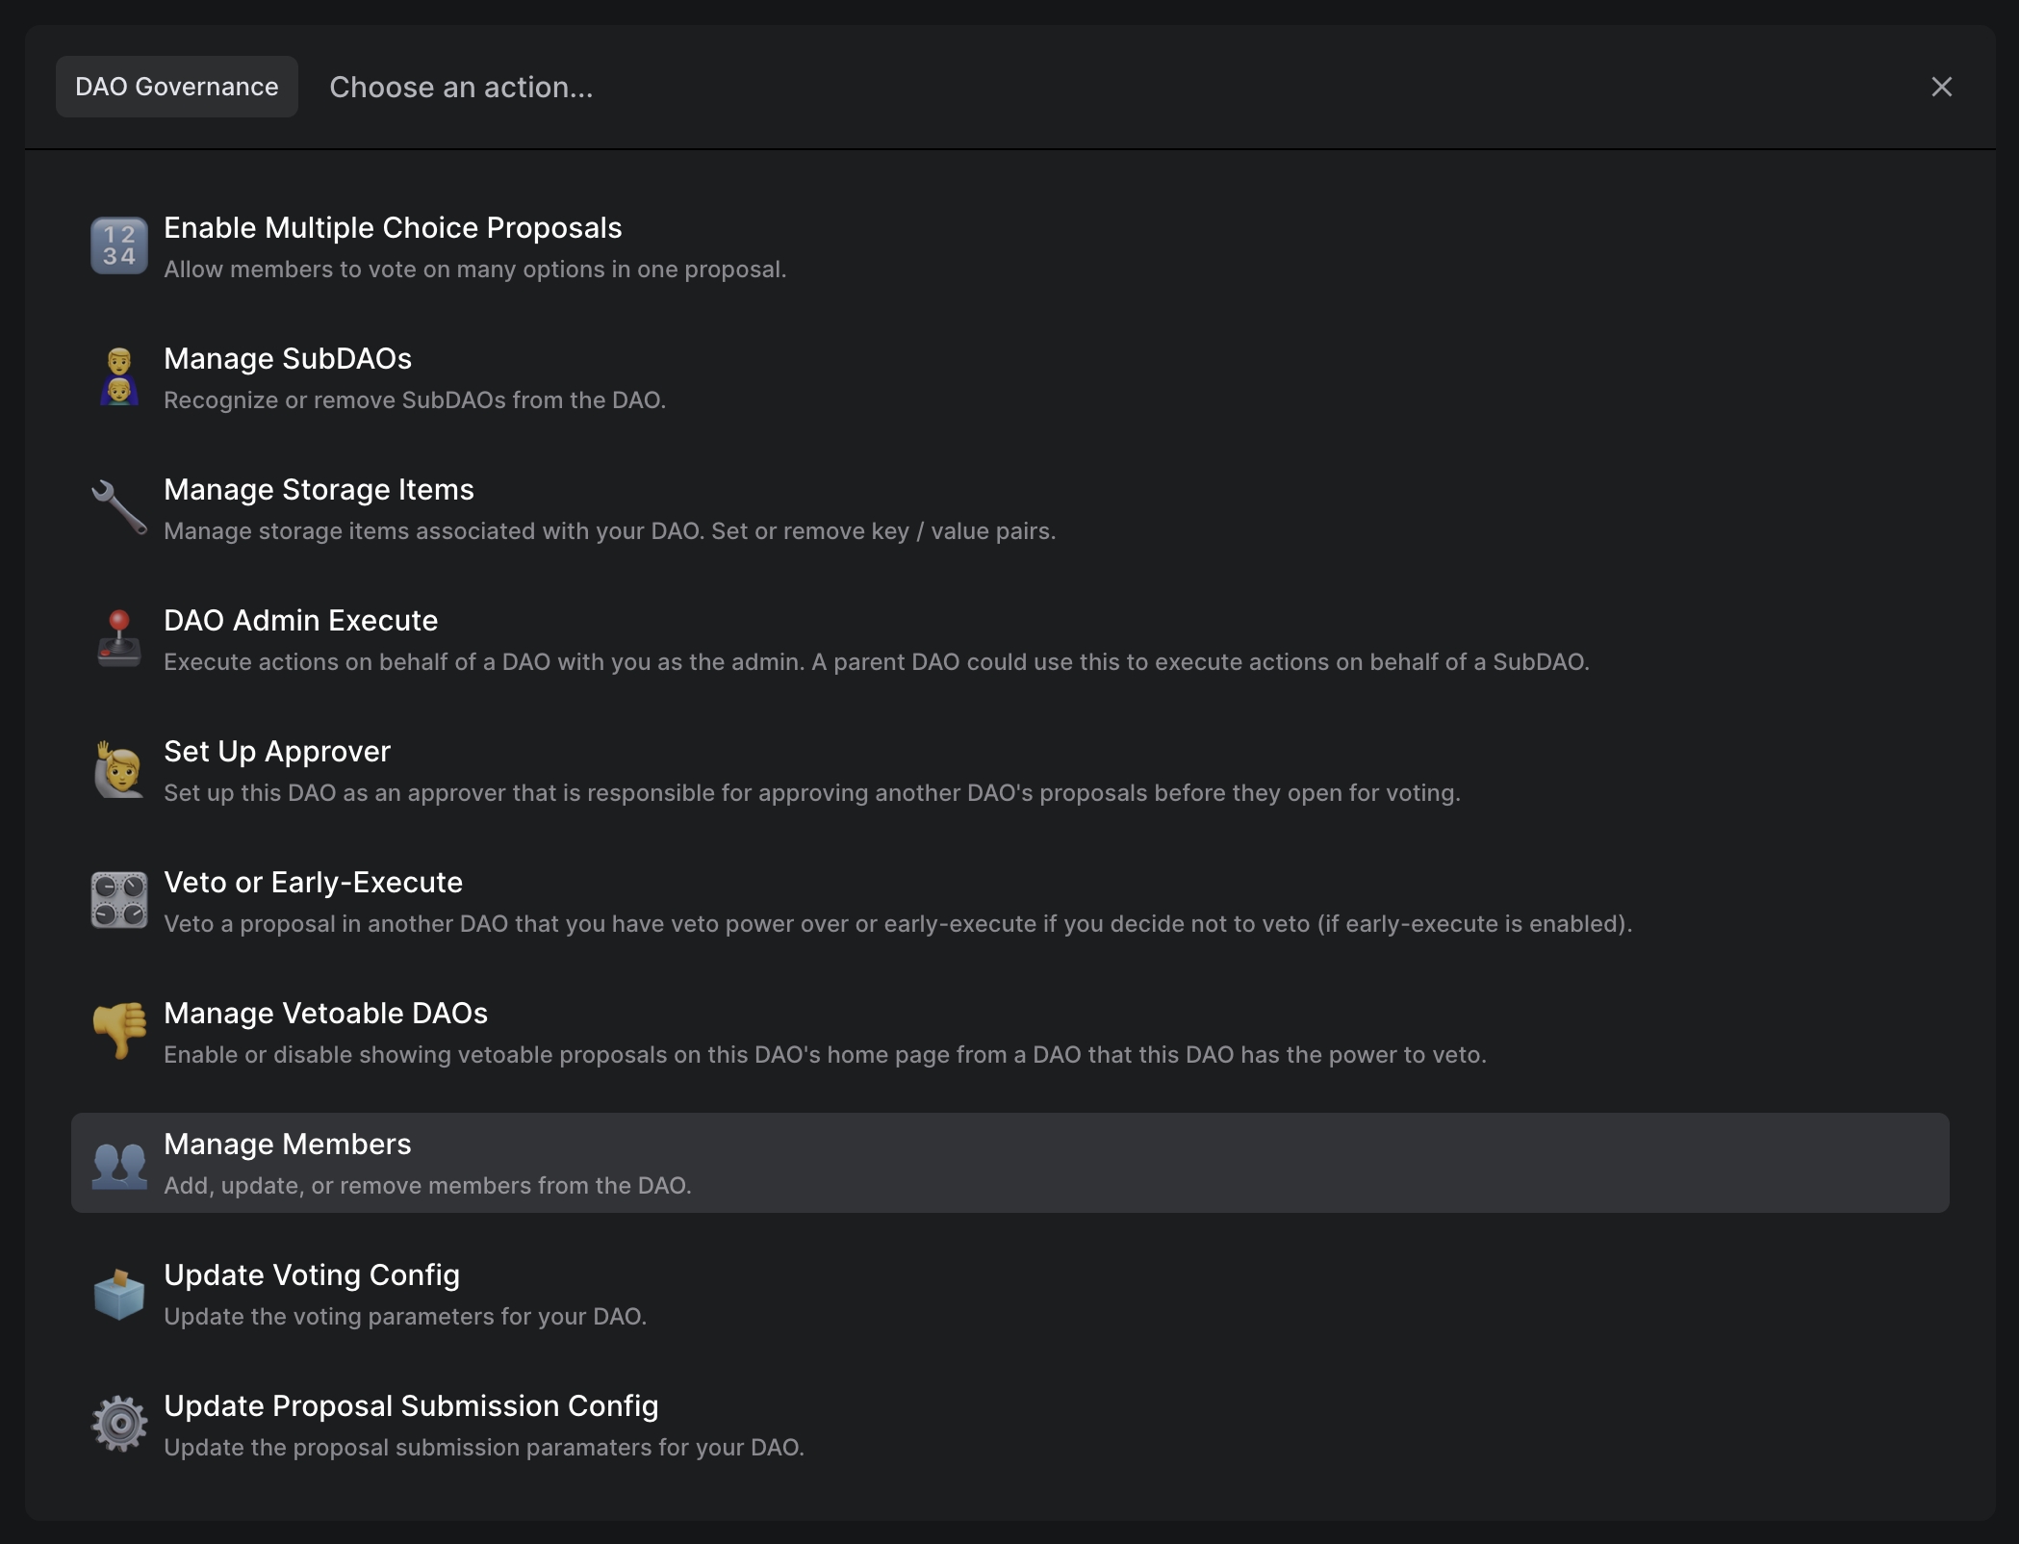
Task: Click the raised-hand person icon for Approver
Action: click(119, 770)
